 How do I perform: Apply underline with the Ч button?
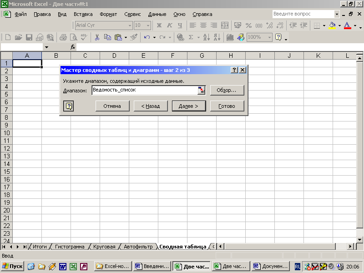(x=180, y=25)
